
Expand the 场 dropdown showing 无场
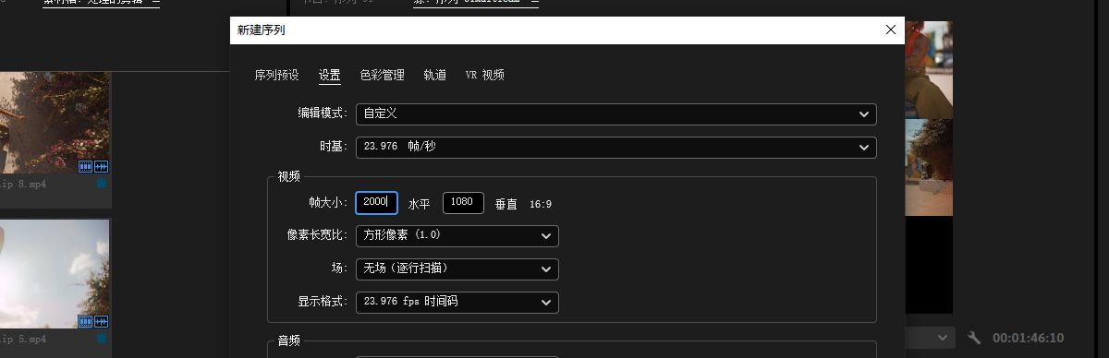tap(457, 268)
